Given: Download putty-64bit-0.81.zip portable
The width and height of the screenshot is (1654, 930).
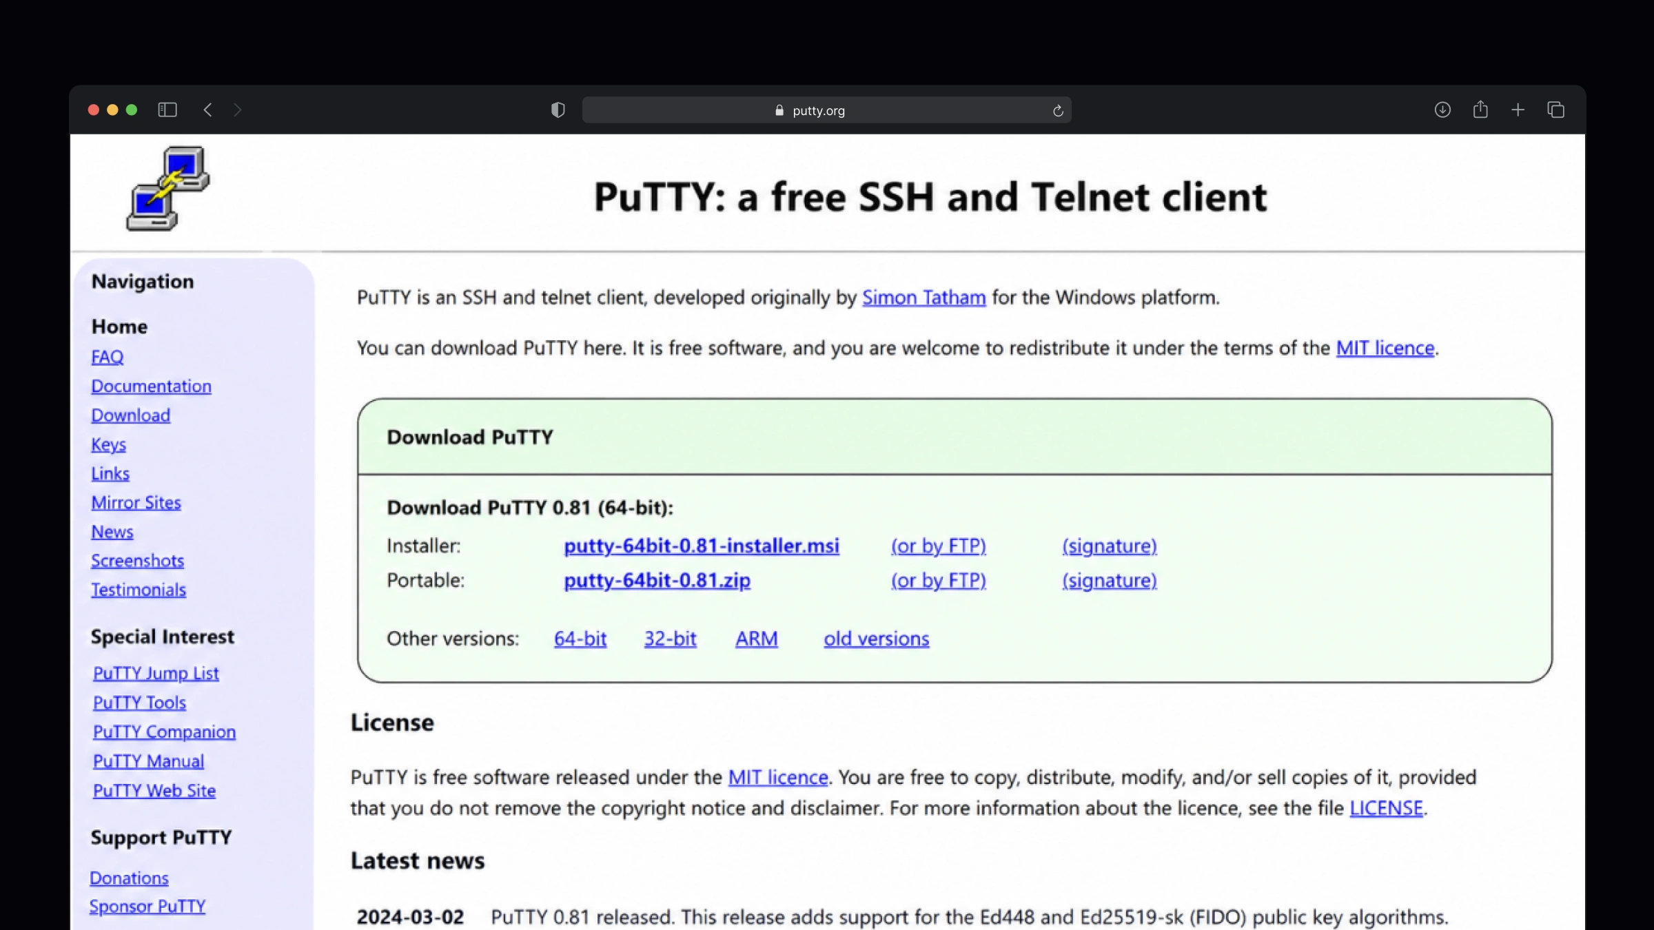Looking at the screenshot, I should coord(657,580).
